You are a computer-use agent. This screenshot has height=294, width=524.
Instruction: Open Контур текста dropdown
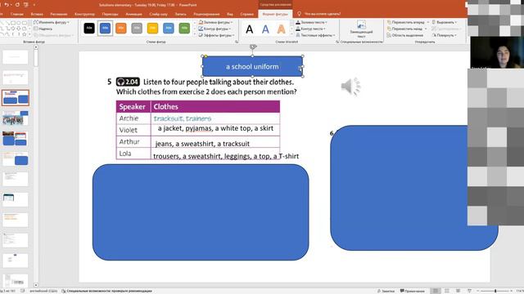[x=310, y=29]
